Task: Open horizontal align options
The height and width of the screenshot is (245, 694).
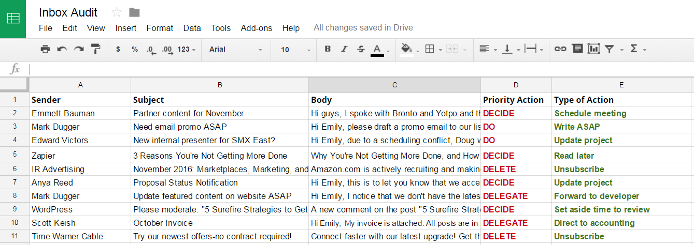Action: 484,49
